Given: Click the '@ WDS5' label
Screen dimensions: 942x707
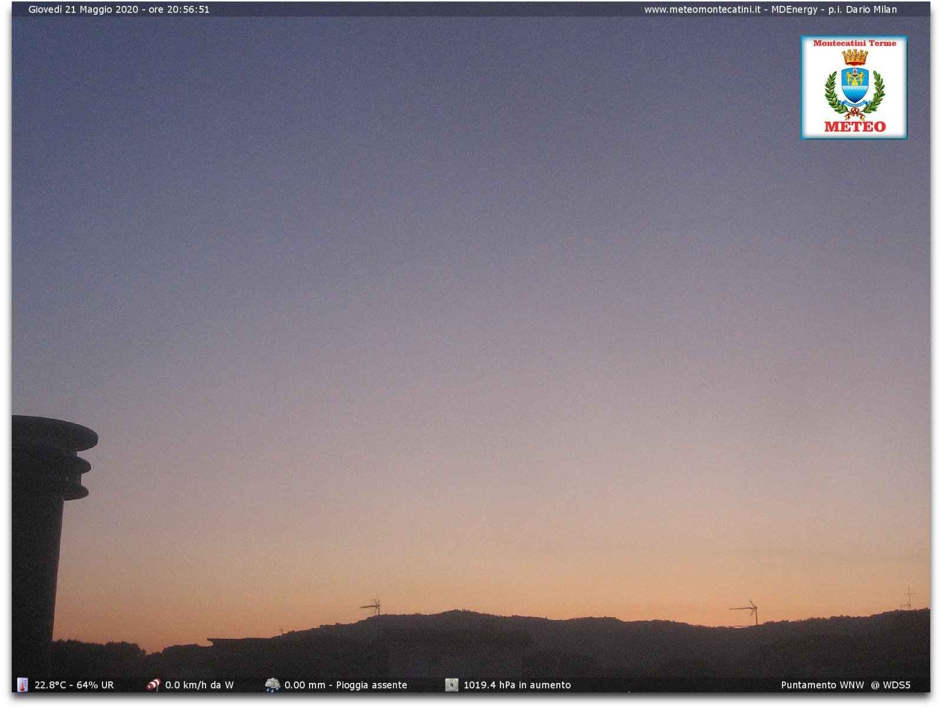Looking at the screenshot, I should pyautogui.click(x=891, y=685).
